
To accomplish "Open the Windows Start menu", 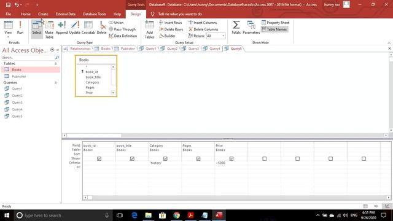I will [7, 215].
